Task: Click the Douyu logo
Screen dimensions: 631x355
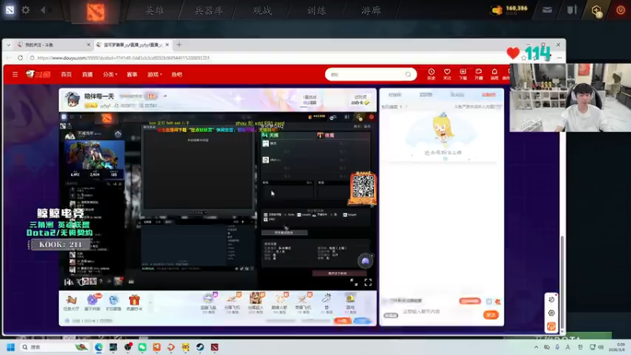Action: [x=38, y=74]
